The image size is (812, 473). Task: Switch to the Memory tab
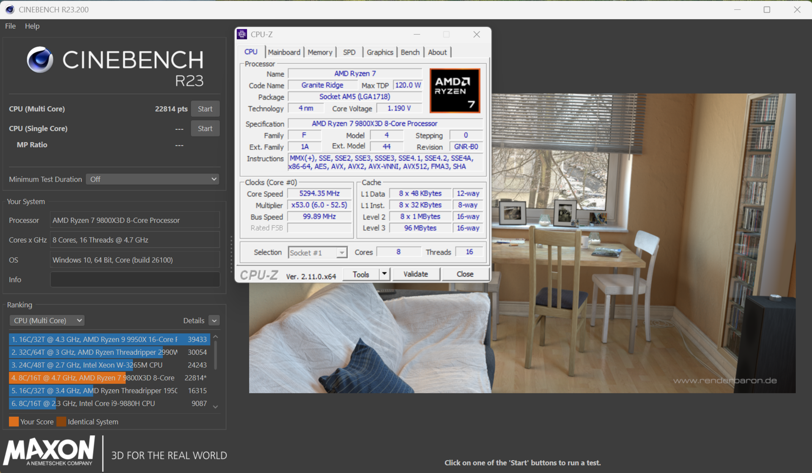tap(320, 52)
